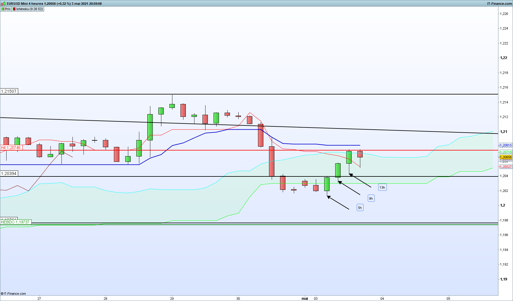Viewport: 513px width, 301px height.
Task: Select the HEBDO 1,19737 level label
Action: pyautogui.click(x=15, y=222)
